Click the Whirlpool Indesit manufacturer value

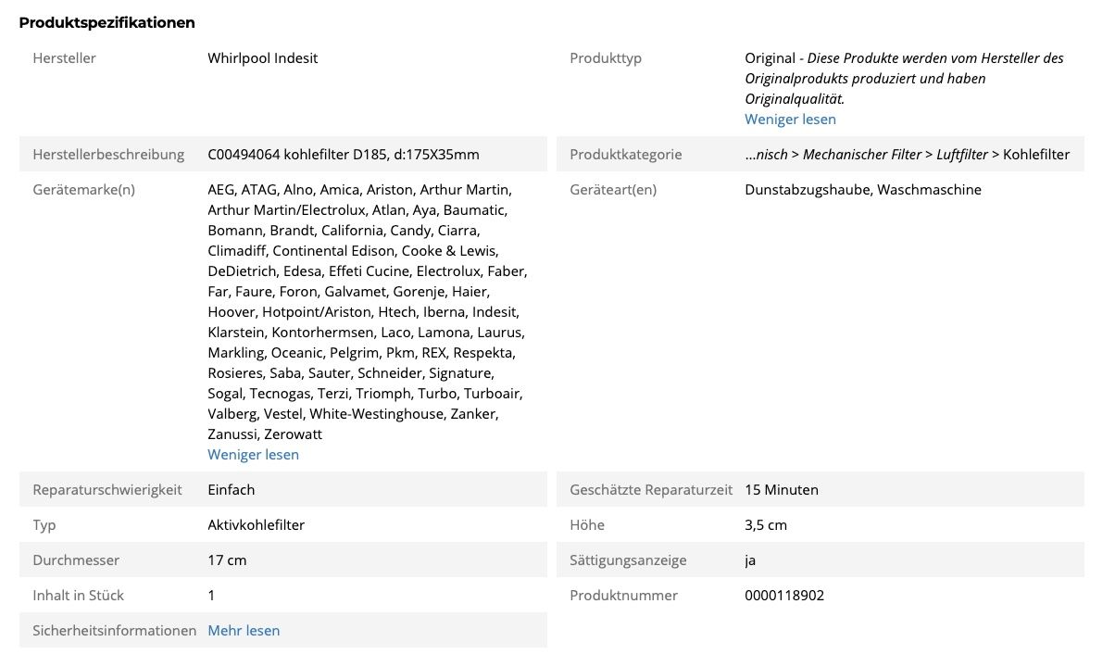[x=263, y=58]
